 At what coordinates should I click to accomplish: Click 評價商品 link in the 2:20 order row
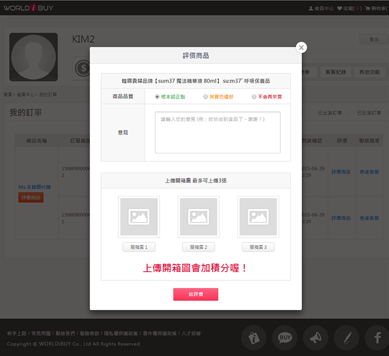(x=341, y=218)
